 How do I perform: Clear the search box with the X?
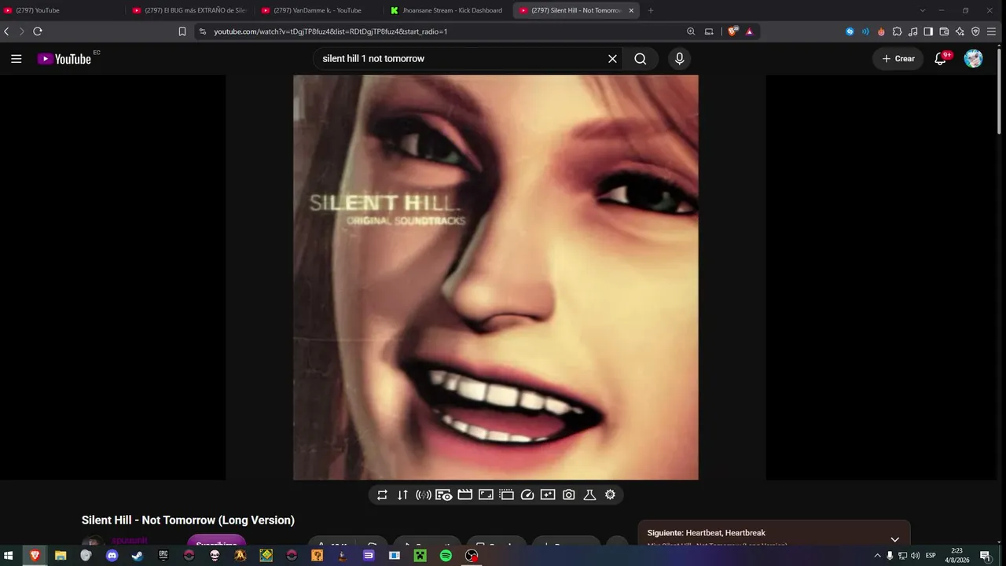[612, 59]
